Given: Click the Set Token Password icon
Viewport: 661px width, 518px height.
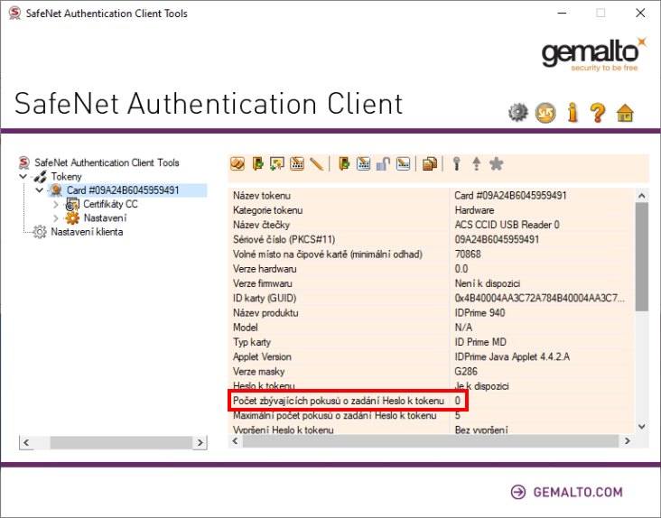Looking at the screenshot, I should tap(403, 163).
